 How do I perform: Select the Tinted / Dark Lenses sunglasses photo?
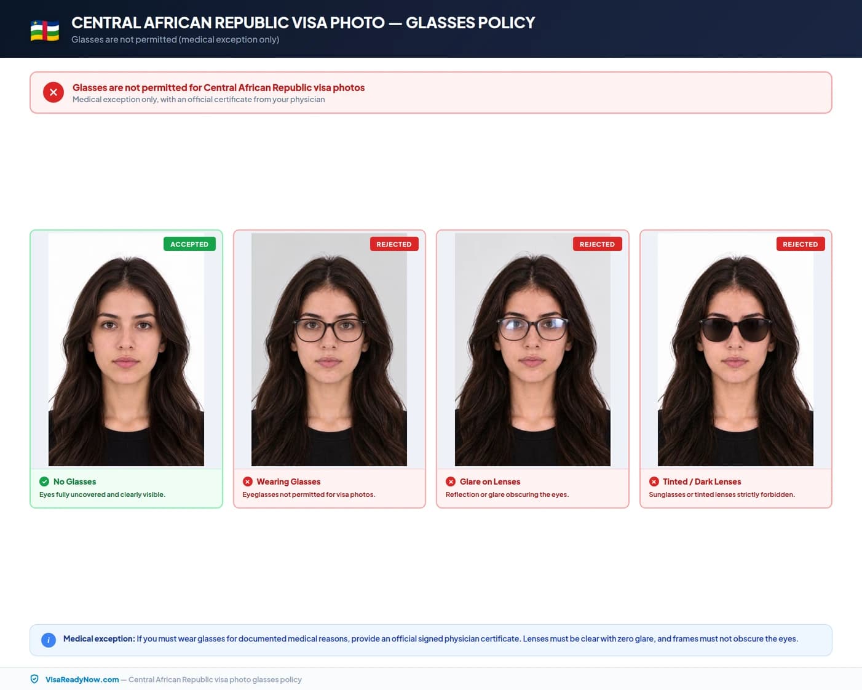[x=735, y=349]
